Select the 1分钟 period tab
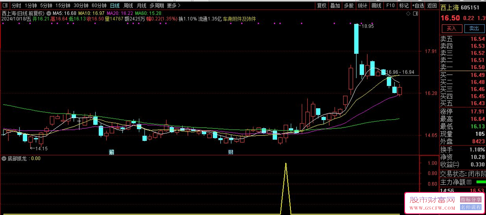The width and height of the screenshot is (486, 215). pos(30,6)
